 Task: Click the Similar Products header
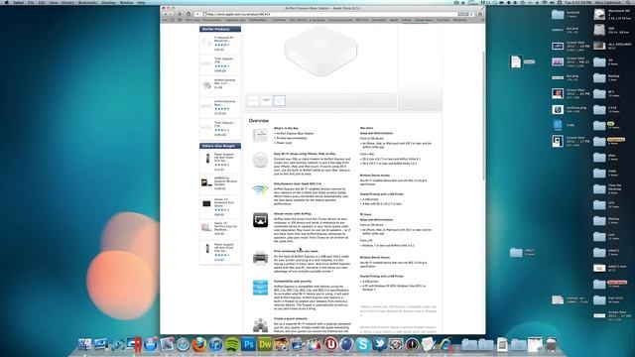220,29
